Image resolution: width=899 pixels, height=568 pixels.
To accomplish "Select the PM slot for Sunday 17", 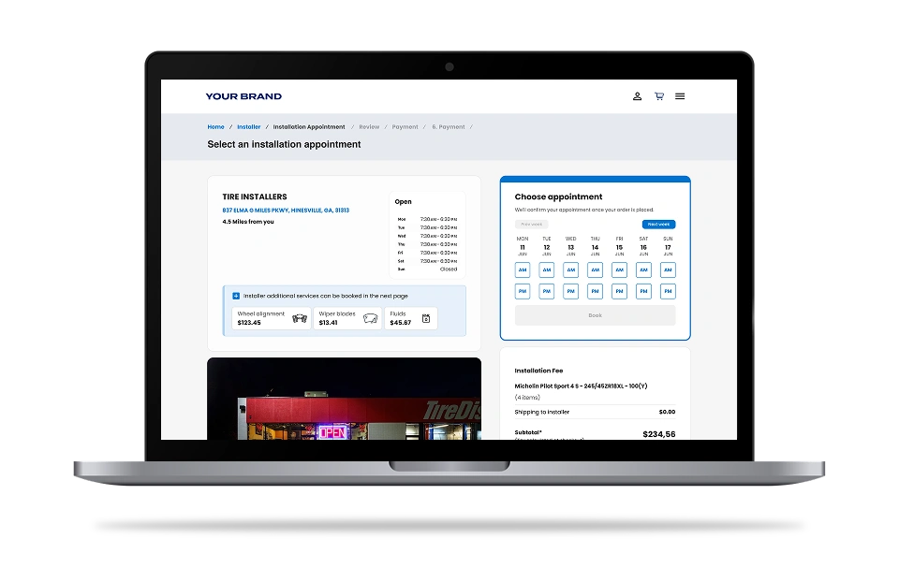I will pos(668,292).
